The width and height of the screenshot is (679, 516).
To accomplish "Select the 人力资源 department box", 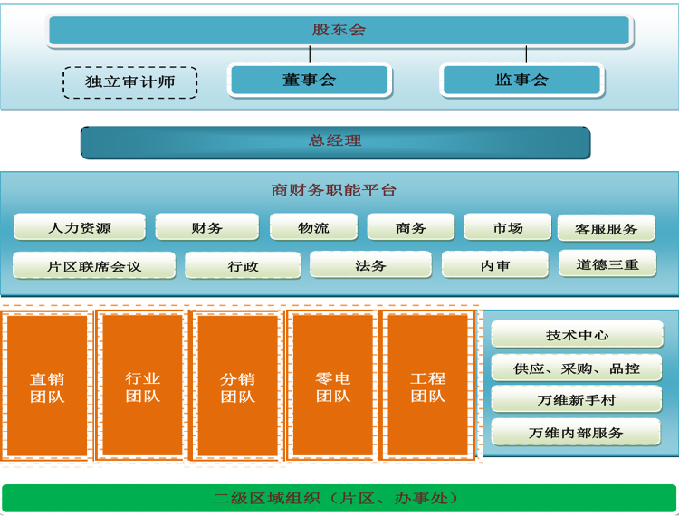I will pos(80,227).
